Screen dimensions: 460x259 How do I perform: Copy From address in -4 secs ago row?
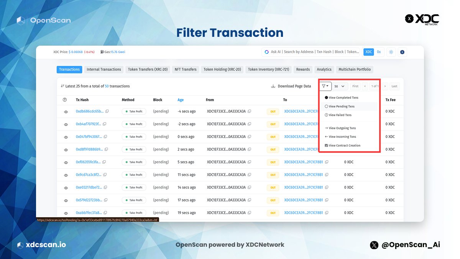point(250,111)
